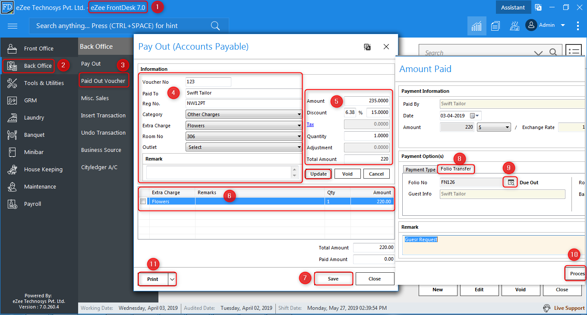Open the Outlet Select dropdown
Image resolution: width=587 pixels, height=315 pixels.
point(244,147)
